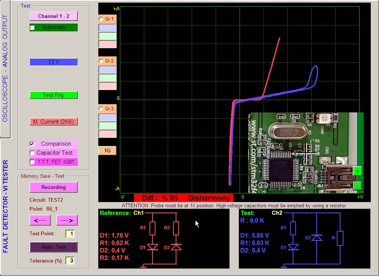The height and width of the screenshot is (276, 379).
Task: Click the Channel 1 - 2 button
Action: [x=53, y=16]
